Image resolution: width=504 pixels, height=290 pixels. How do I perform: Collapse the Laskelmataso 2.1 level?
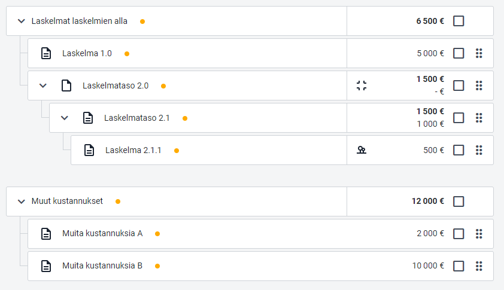pos(64,118)
